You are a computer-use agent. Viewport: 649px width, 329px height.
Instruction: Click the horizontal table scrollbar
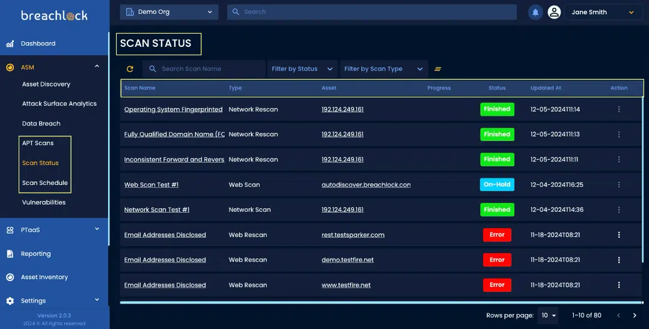381,303
